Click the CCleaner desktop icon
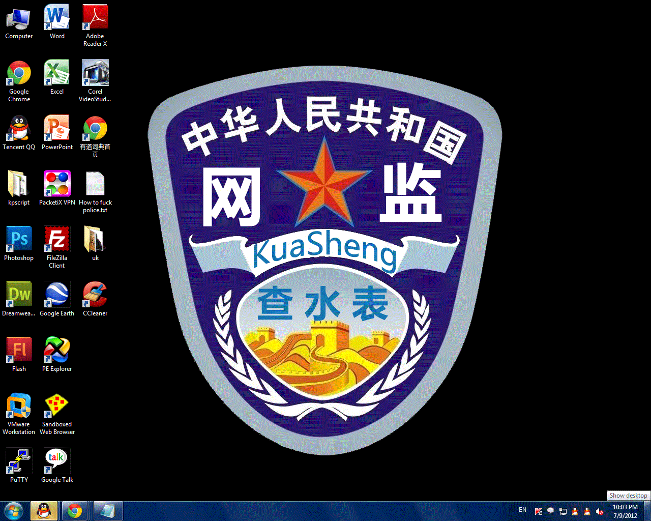 pyautogui.click(x=95, y=299)
